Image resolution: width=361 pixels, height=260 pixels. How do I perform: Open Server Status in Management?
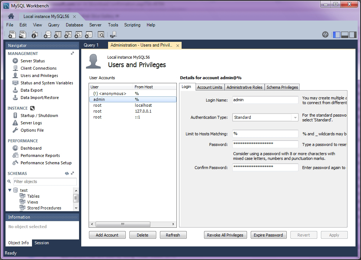pos(32,61)
